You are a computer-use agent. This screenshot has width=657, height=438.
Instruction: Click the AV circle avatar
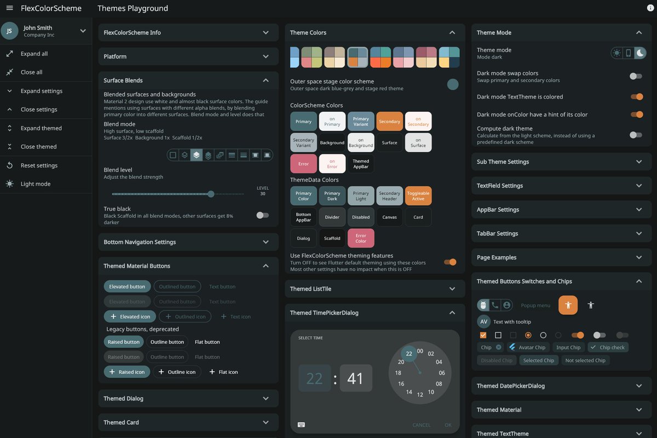(483, 322)
